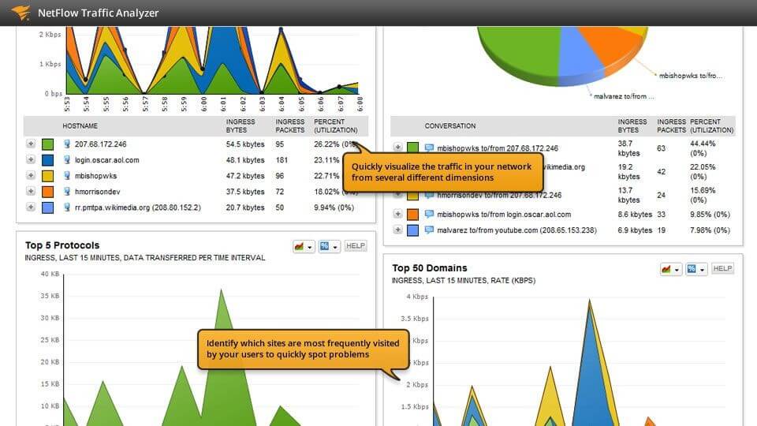
Task: Click conversation icon of mbishopwks to/from 207.68.172.246
Action: point(429,148)
